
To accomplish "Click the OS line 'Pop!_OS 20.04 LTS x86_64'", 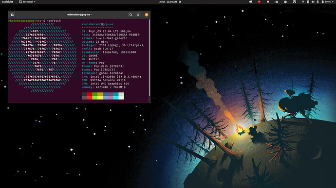I will coord(106,31).
